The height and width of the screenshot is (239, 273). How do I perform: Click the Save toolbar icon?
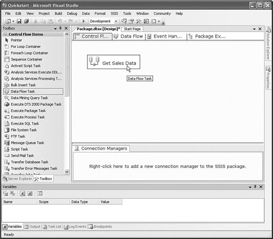click(19, 21)
